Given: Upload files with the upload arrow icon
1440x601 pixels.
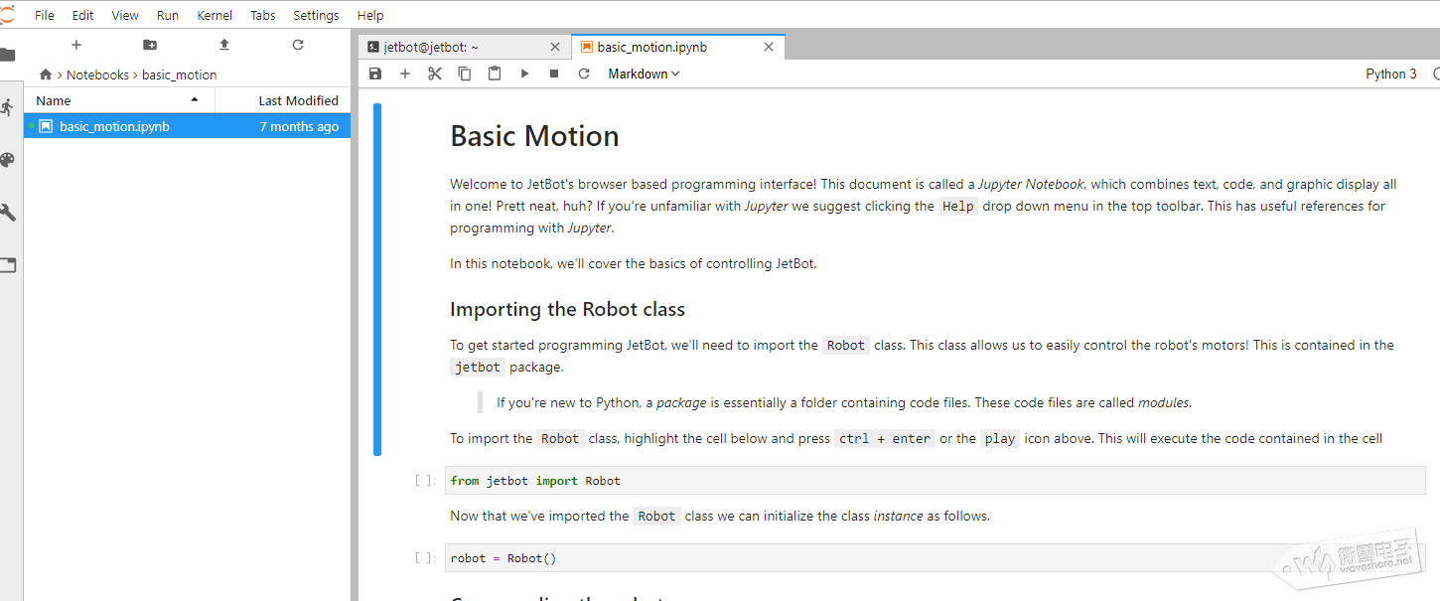Looking at the screenshot, I should pyautogui.click(x=223, y=45).
